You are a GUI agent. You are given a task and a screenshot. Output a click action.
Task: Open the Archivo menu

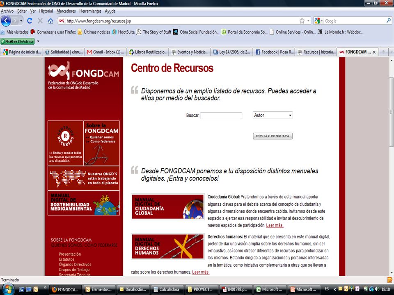(7, 11)
